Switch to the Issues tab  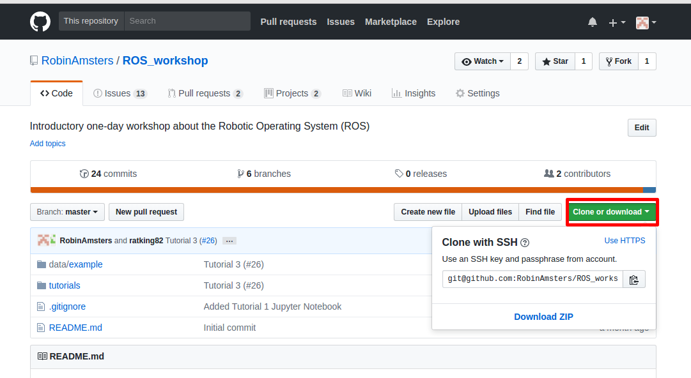tap(120, 93)
